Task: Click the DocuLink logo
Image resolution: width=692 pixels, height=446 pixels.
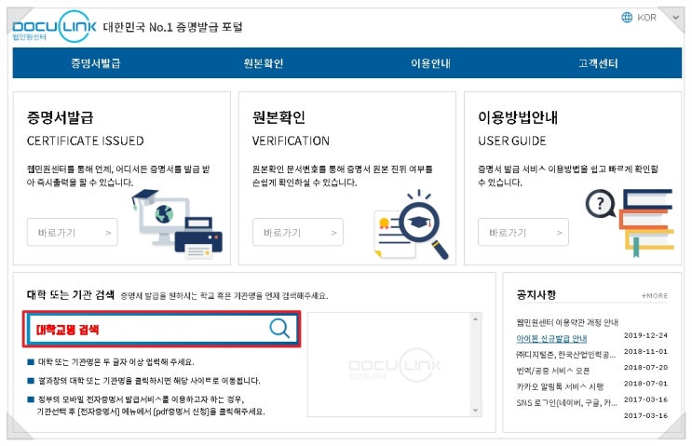Action: 54,27
